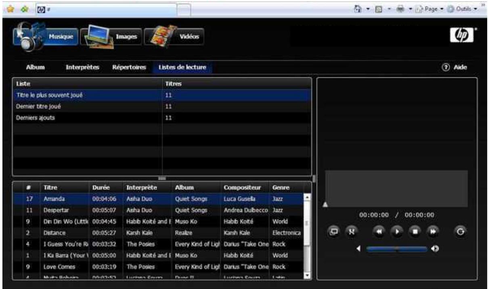
Task: Click the Realize album cell
Action: [196, 233]
